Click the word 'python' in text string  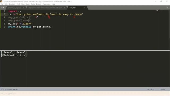(27, 14)
